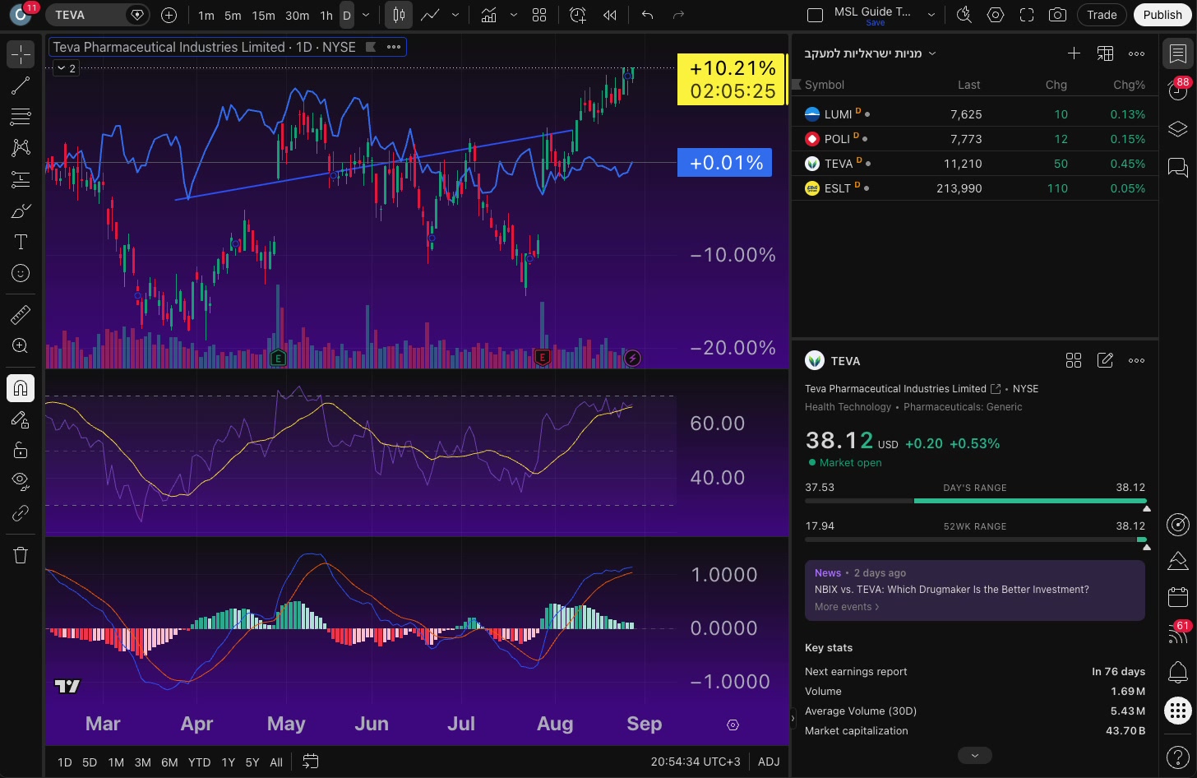1197x778 pixels.
Task: Open the TEVA symbol search box
Action: coord(96,15)
